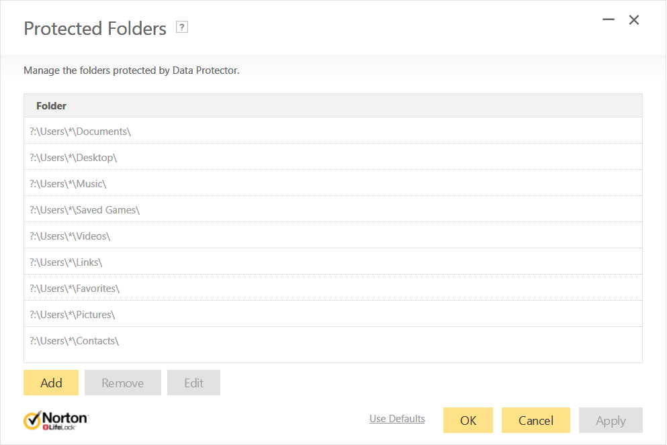Click the Norton LifeLock logo
This screenshot has width=667, height=445.
(x=56, y=420)
